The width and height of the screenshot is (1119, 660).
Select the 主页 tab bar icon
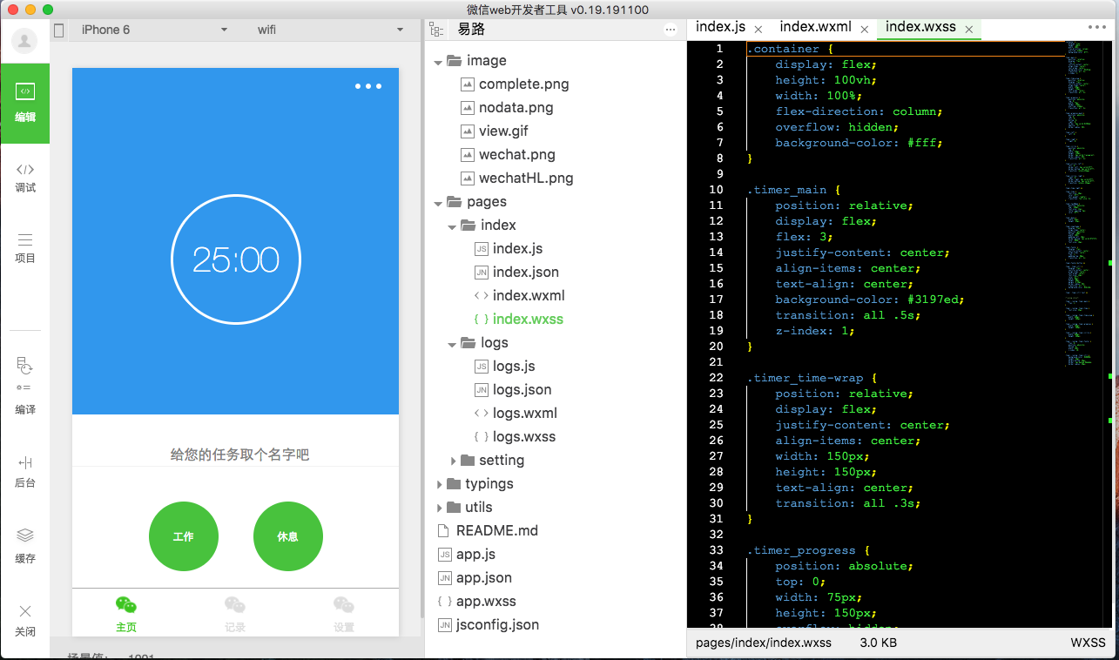coord(126,615)
